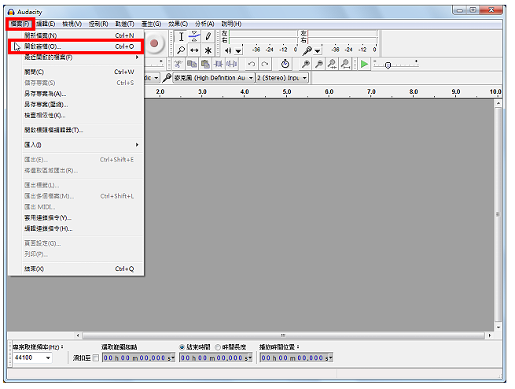Click the Undo arrow icon

point(252,64)
